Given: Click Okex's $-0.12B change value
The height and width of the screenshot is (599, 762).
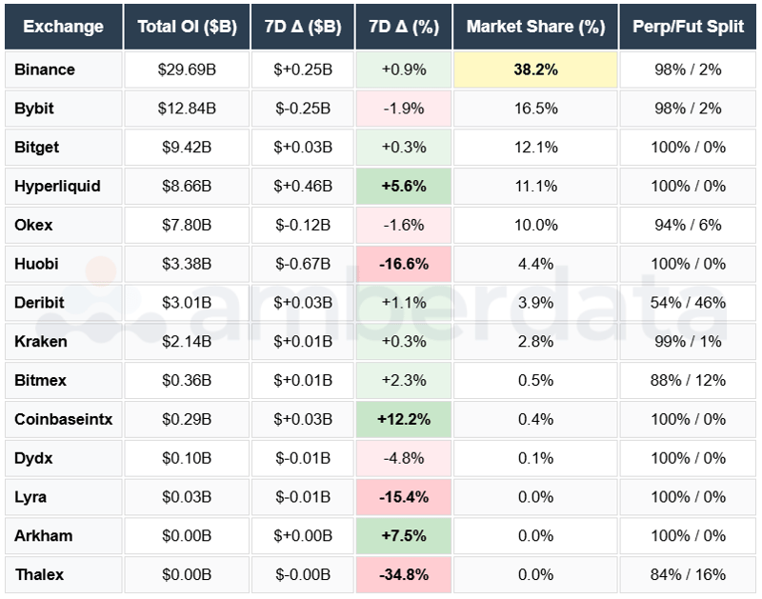Looking at the screenshot, I should pyautogui.click(x=302, y=225).
